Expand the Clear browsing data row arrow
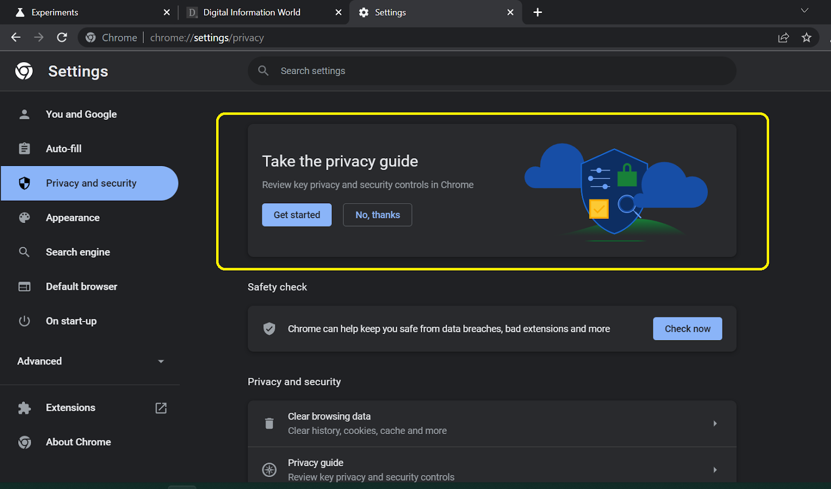831x489 pixels. 715,424
